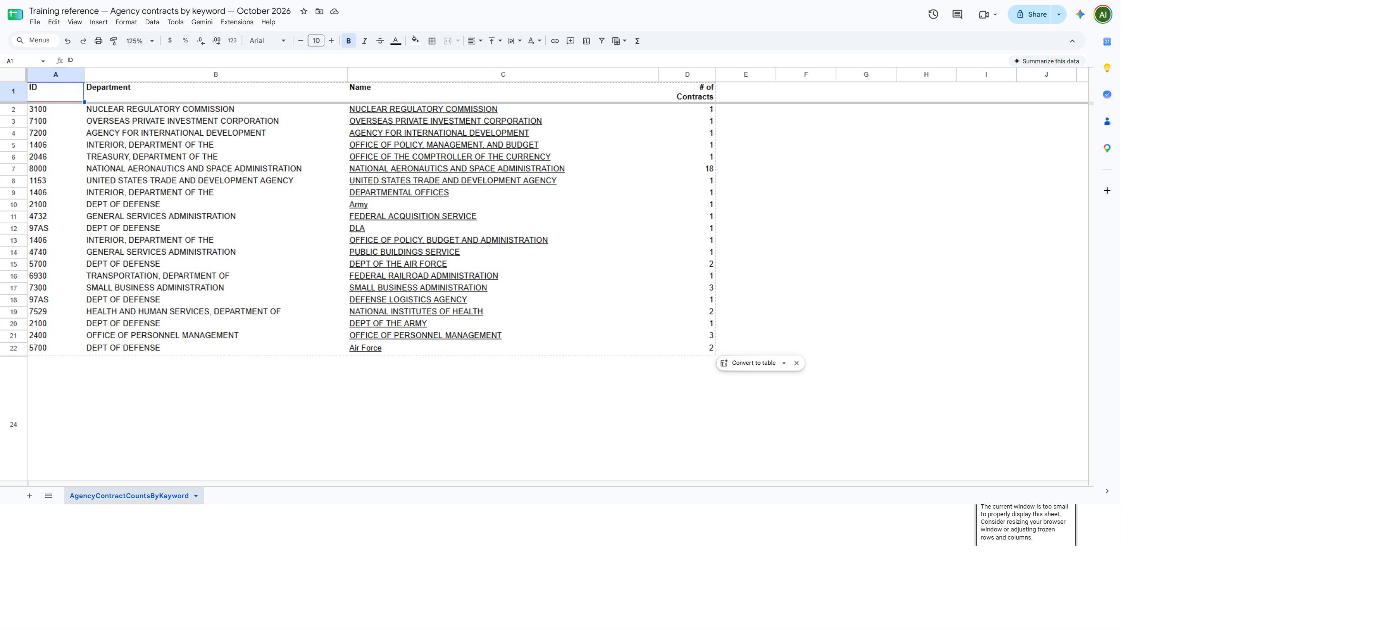Screen dimensions: 1400x630
Task: Dismiss the Convert to table chip
Action: coord(796,363)
